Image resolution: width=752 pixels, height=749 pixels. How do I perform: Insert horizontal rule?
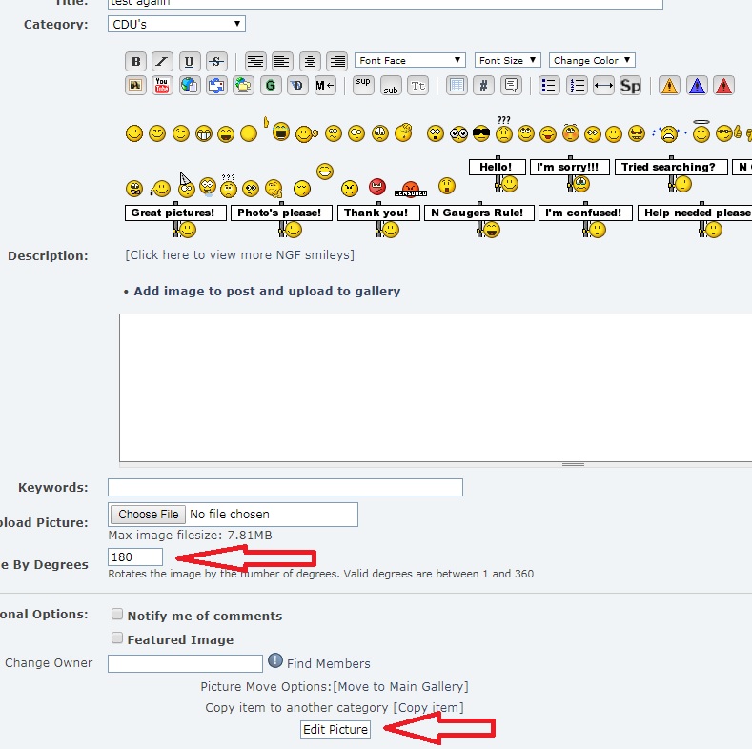[603, 86]
